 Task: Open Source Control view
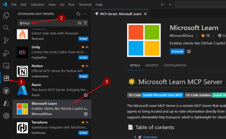(x=6, y=40)
